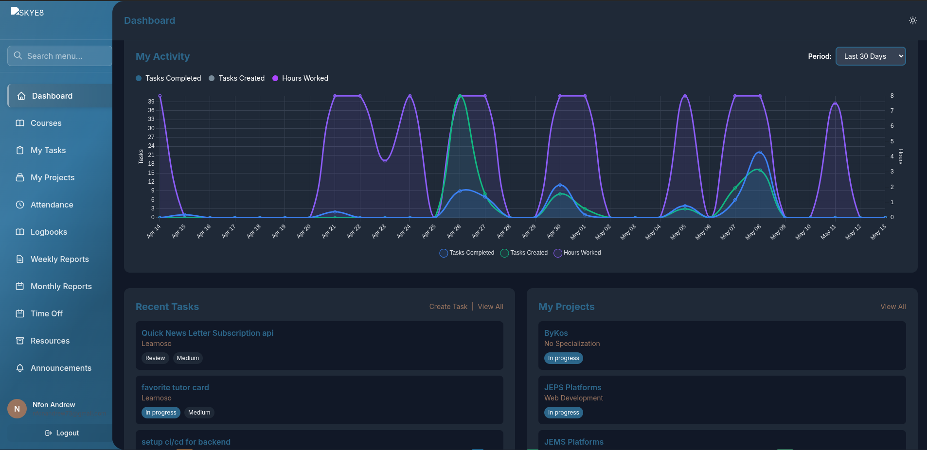Screen dimensions: 927x450
Task: Click Medium badge on favorite tutor card
Action: coord(199,413)
